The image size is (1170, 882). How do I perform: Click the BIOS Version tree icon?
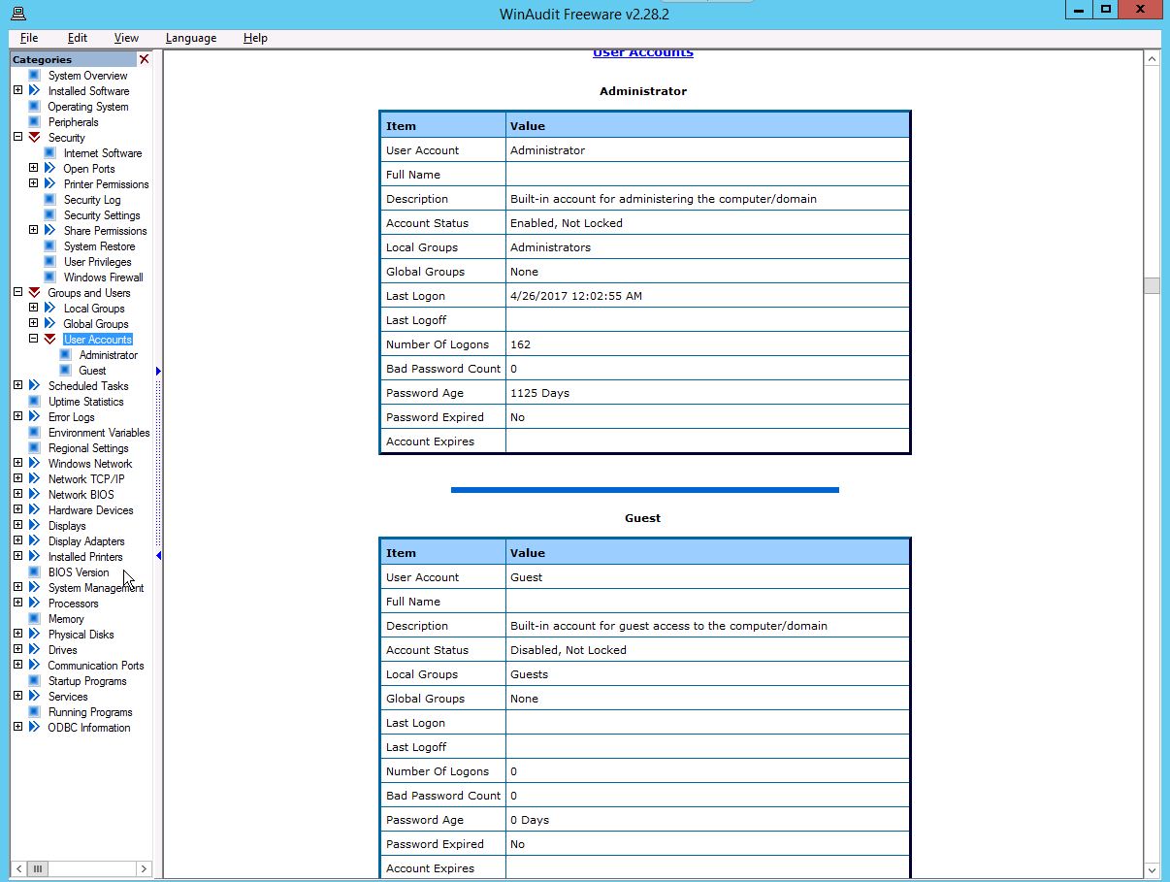[x=34, y=572]
